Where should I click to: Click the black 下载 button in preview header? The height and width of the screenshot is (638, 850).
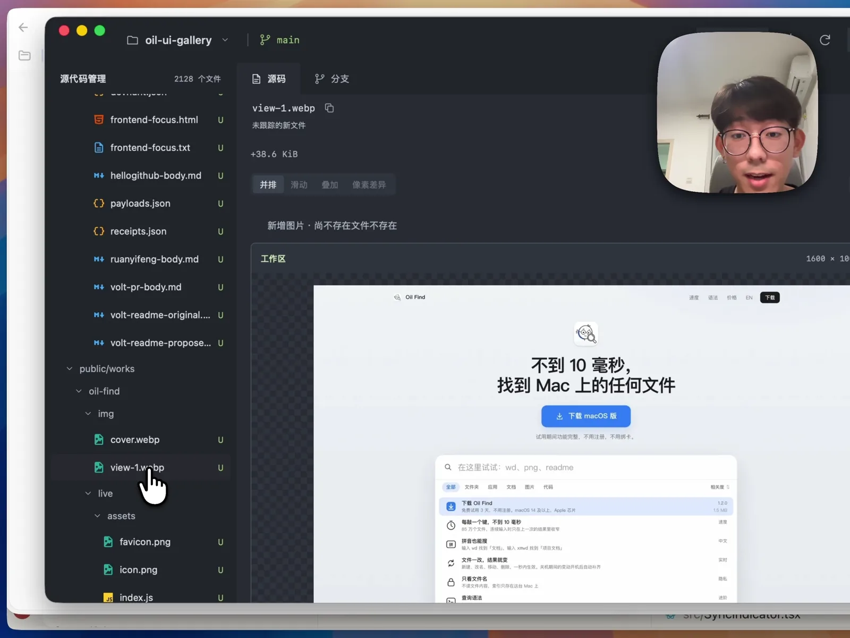click(770, 298)
